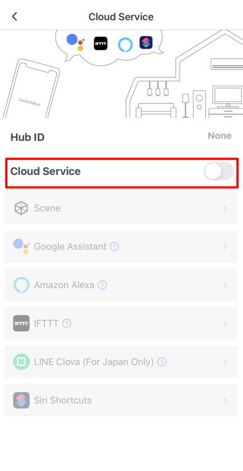
Task: Expand the Google Assistant row chevron
Action: point(225,247)
